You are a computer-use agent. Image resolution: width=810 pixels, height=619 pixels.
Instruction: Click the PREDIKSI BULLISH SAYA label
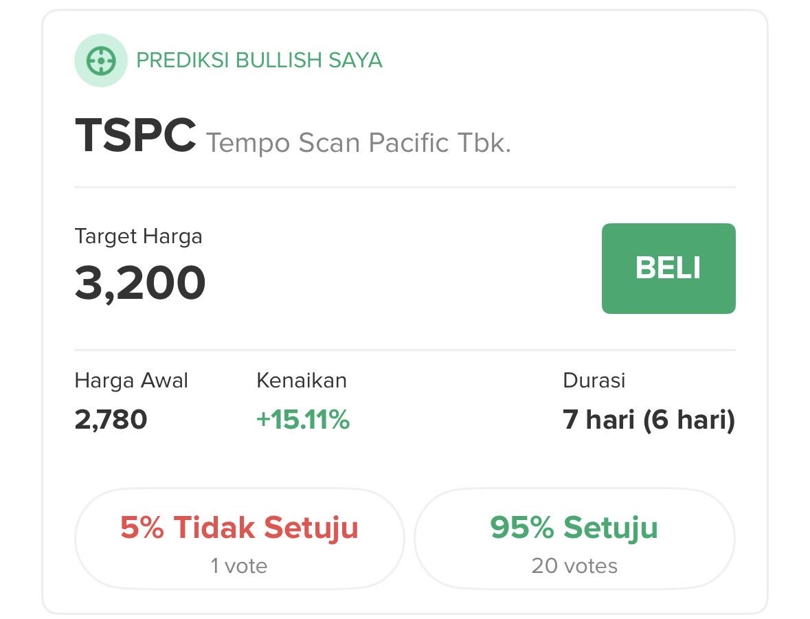click(x=259, y=60)
